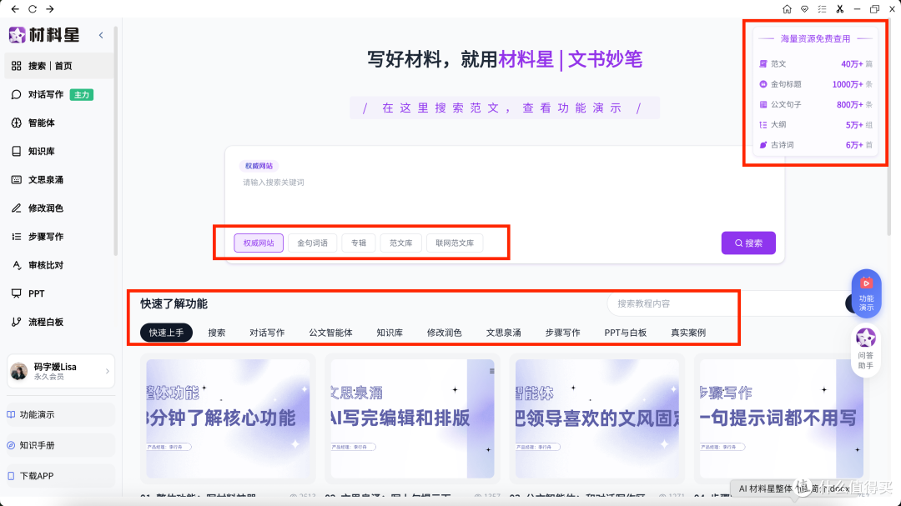Click the 公文句子 800万+ resource row
Image resolution: width=901 pixels, height=506 pixels.
tap(815, 104)
